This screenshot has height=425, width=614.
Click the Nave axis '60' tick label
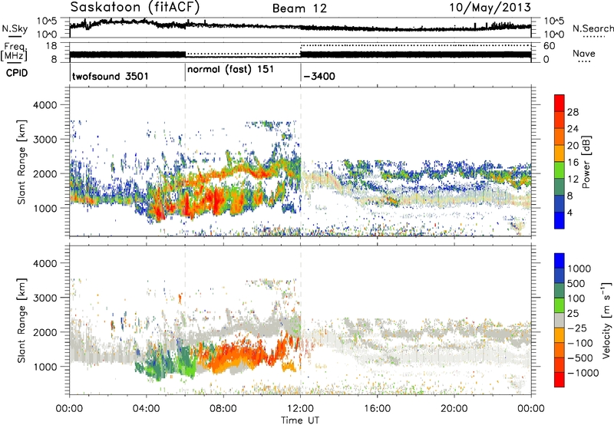(549, 46)
